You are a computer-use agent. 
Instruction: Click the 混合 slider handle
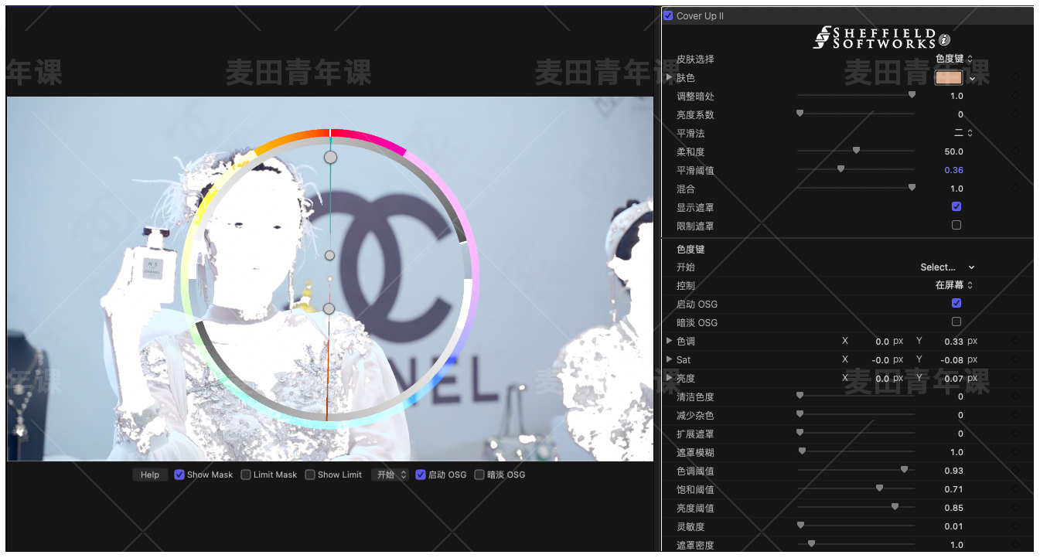pyautogui.click(x=912, y=188)
